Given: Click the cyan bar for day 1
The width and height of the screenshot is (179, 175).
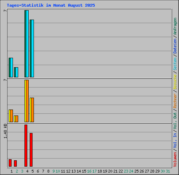Looking at the screenshot, I should click(x=12, y=68).
